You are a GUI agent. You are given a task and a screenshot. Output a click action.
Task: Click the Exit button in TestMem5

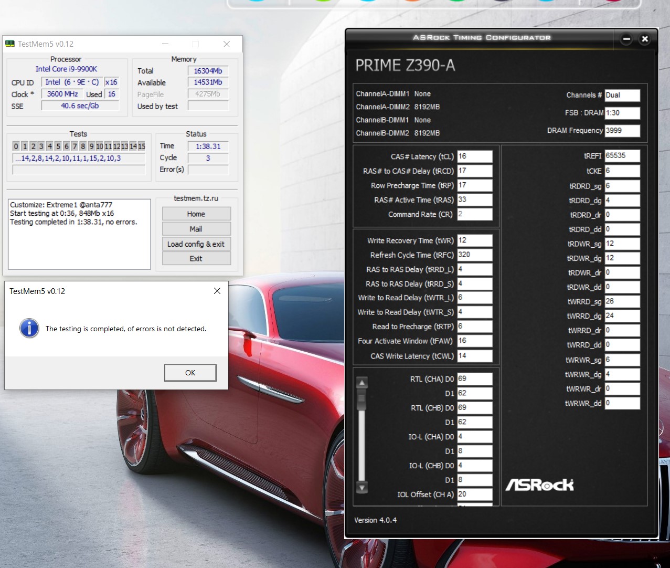196,258
